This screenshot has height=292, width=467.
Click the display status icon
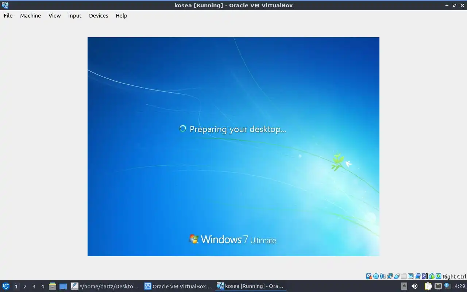(410, 276)
